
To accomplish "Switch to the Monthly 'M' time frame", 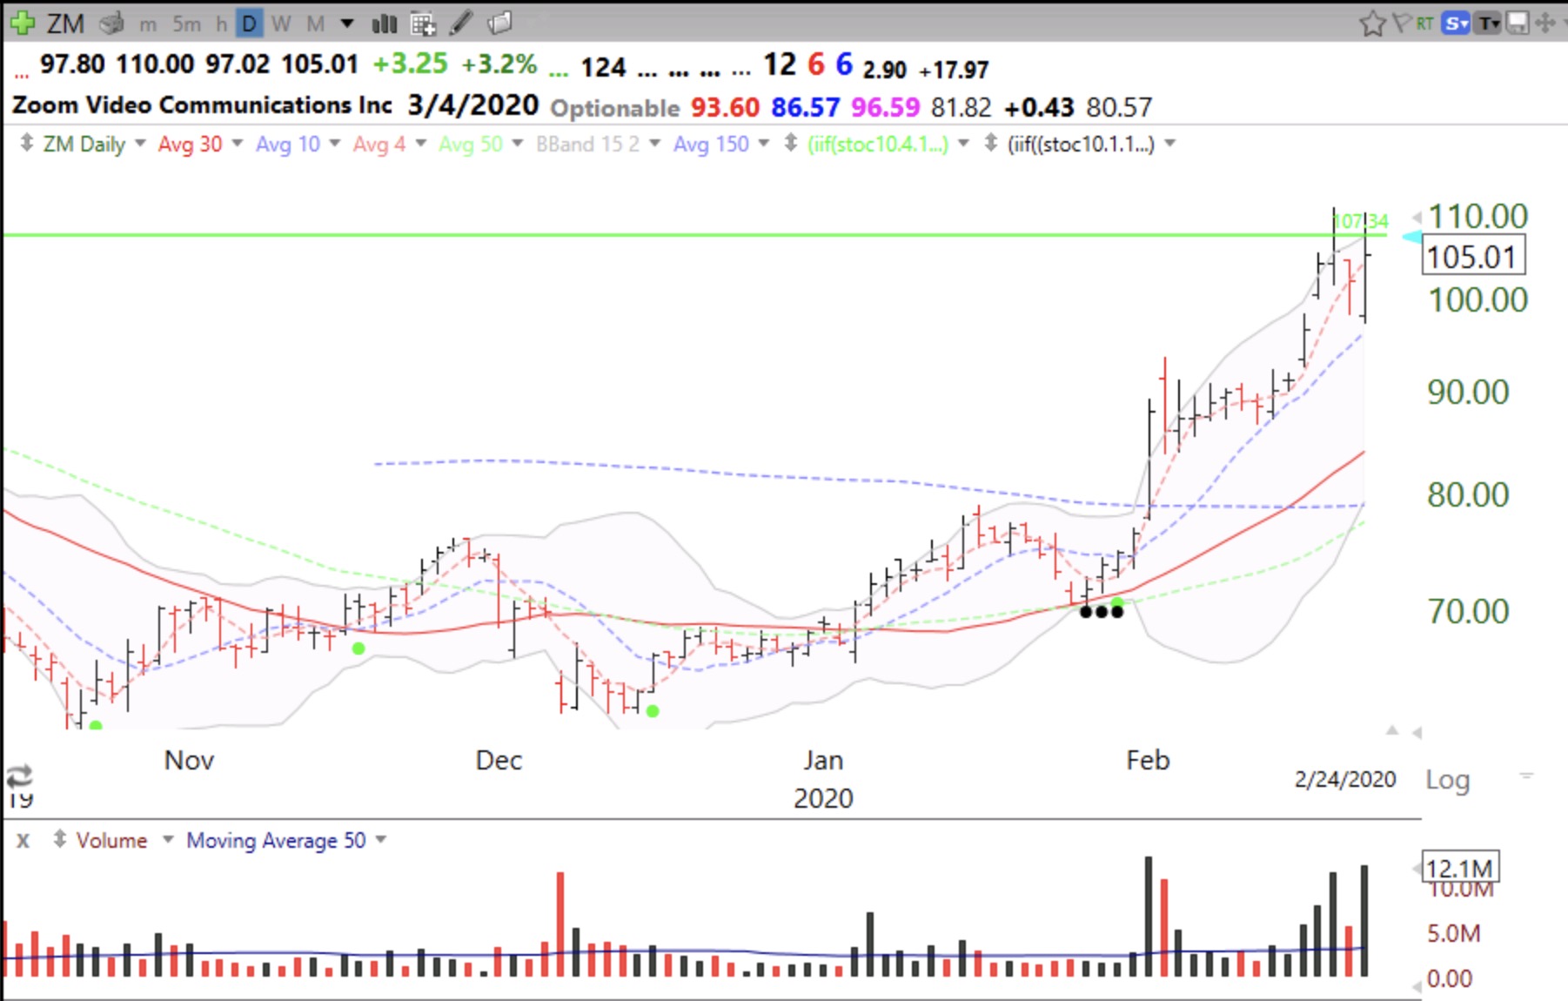I will point(315,24).
